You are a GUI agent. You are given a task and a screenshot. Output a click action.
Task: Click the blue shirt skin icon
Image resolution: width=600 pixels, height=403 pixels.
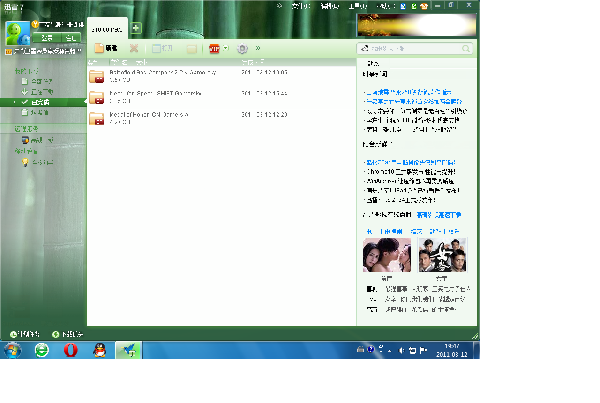pos(403,6)
